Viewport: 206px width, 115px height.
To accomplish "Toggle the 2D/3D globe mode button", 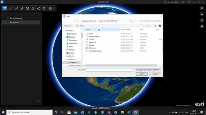I will [202, 26].
